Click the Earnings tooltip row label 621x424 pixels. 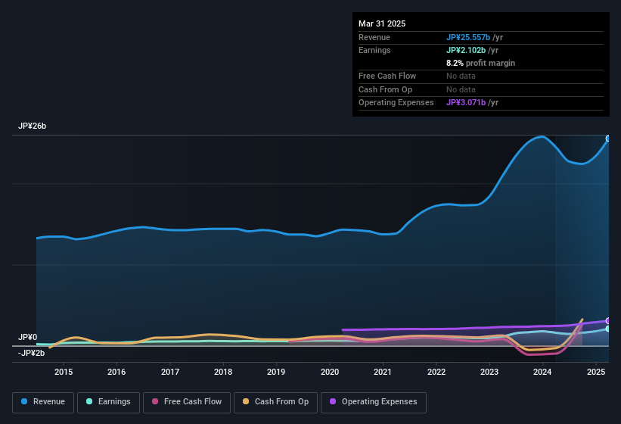click(x=374, y=50)
